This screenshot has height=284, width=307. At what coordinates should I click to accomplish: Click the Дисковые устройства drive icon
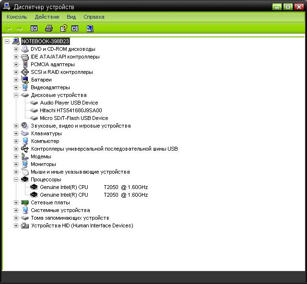25,95
